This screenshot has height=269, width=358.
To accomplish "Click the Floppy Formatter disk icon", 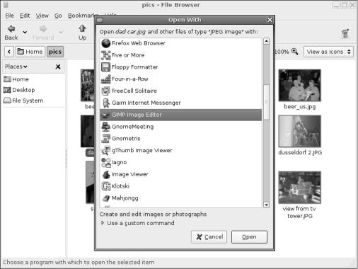I will point(106,67).
